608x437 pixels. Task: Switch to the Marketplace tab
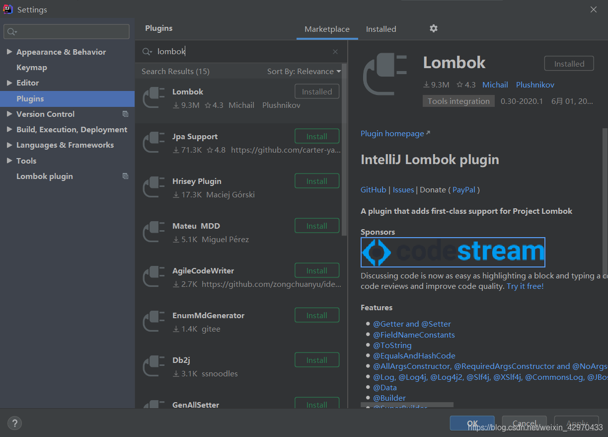[327, 29]
